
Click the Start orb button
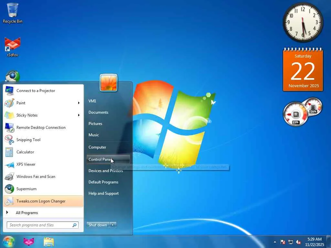[8, 242]
